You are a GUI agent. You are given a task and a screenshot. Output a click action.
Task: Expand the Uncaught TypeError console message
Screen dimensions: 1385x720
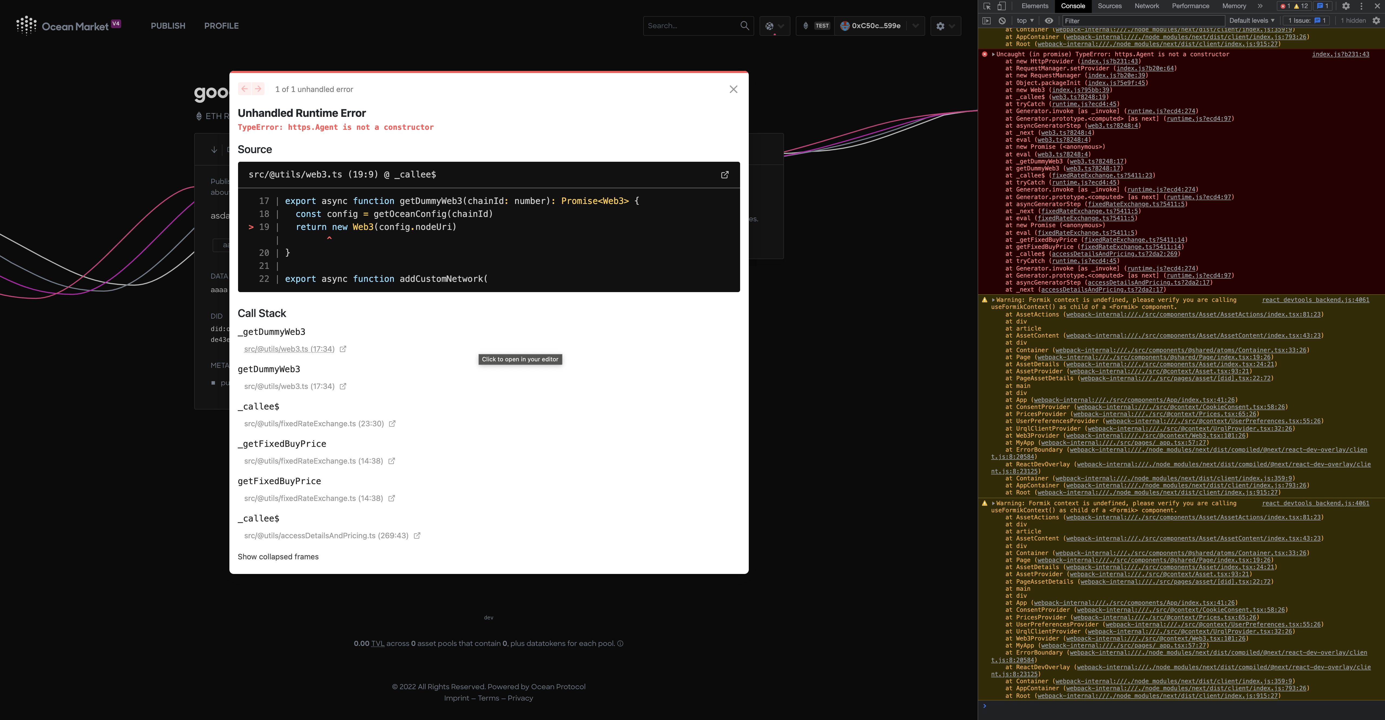point(994,54)
